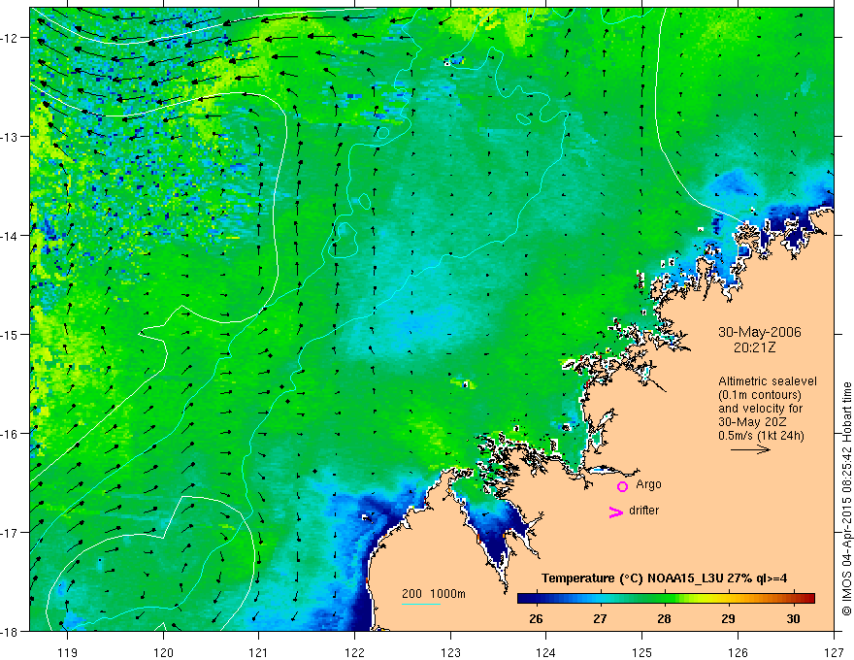Click the latitude axis label -14

coord(11,236)
